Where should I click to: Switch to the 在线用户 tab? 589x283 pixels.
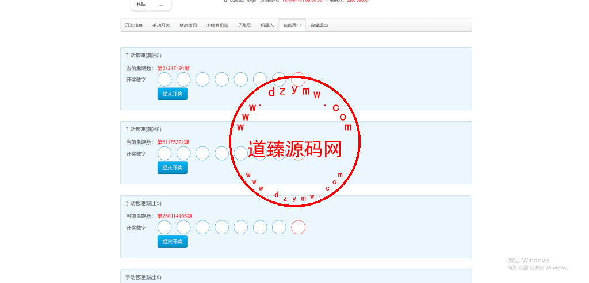click(292, 25)
